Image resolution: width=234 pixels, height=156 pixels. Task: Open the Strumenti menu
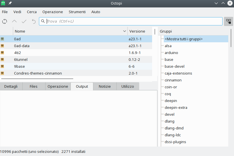tap(77, 12)
